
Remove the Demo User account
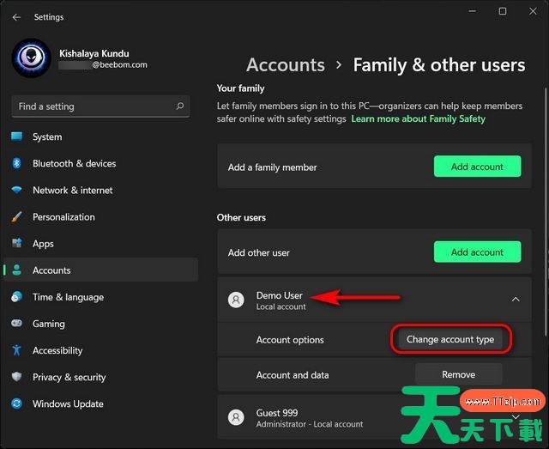click(x=458, y=374)
